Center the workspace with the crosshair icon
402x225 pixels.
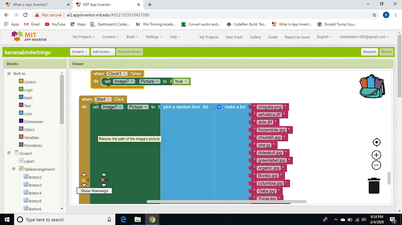coord(376,142)
